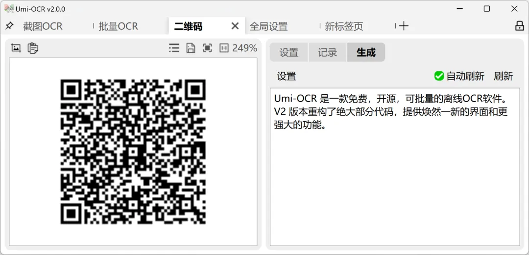Click the 设置 button below the tabs

pos(287,76)
